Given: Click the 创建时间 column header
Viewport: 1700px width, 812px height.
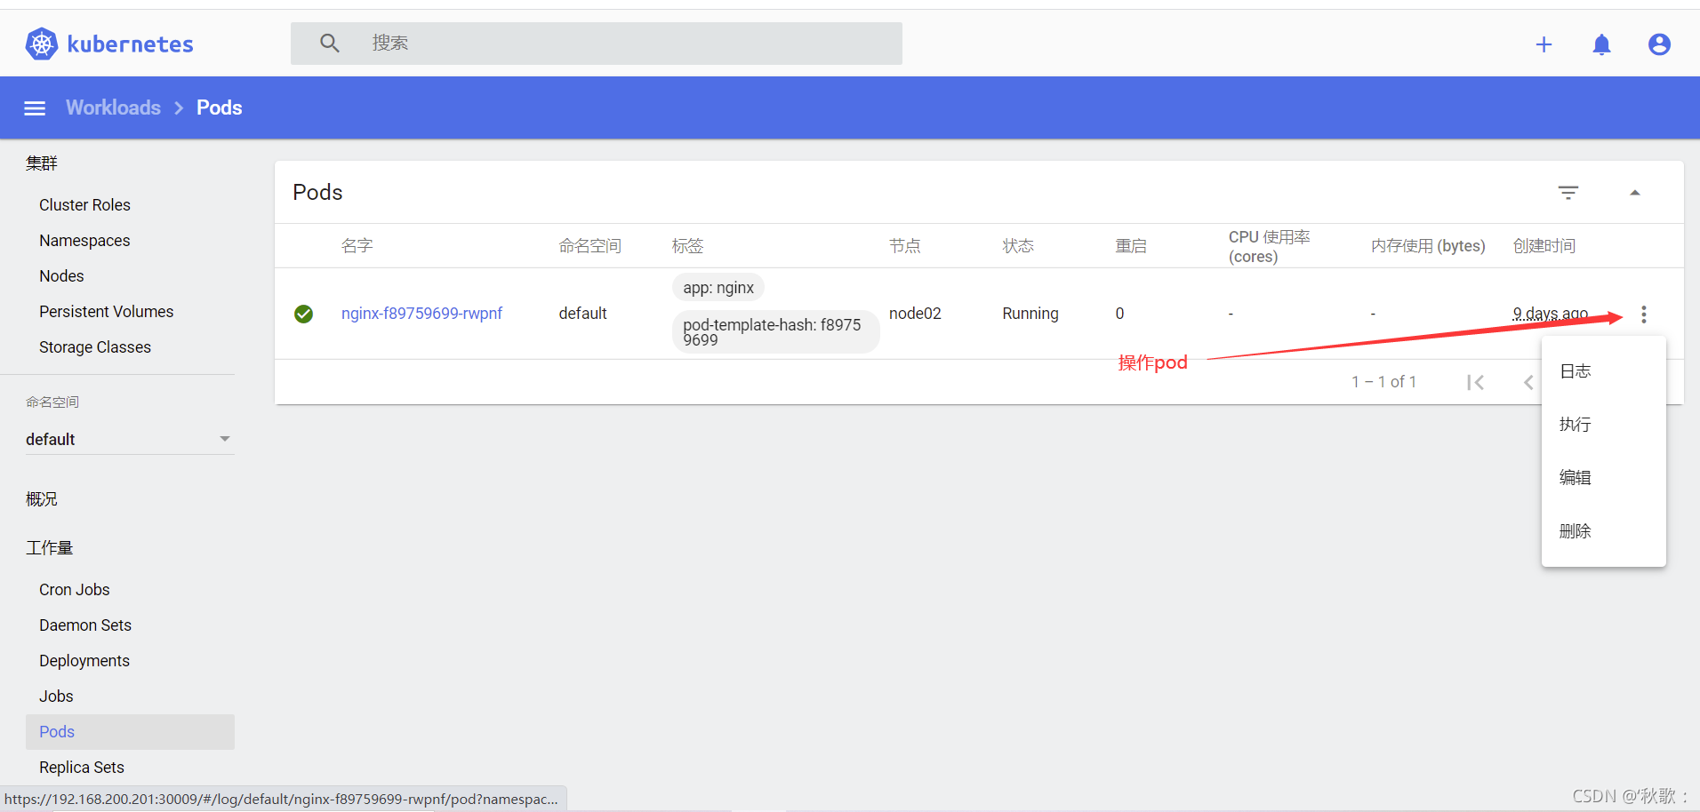Looking at the screenshot, I should (x=1544, y=246).
